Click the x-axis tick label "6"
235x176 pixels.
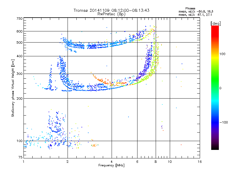(137, 162)
